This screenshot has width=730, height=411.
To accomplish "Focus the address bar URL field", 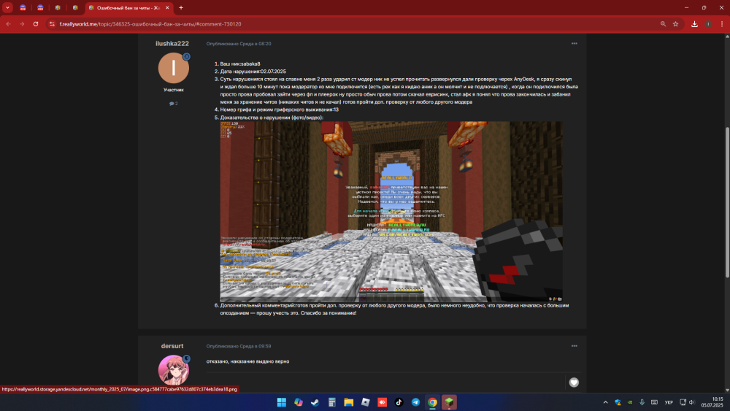I will click(356, 24).
